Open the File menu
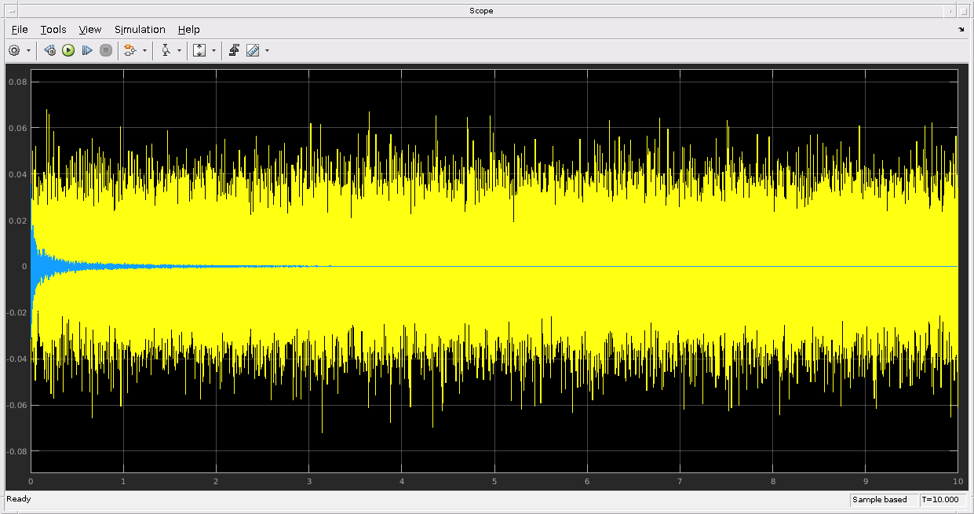This screenshot has height=514, width=974. point(20,30)
